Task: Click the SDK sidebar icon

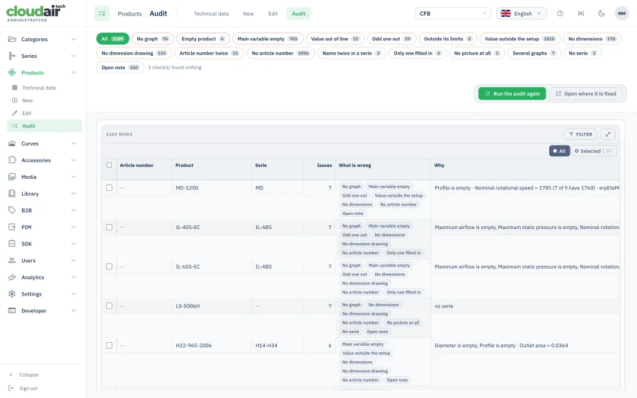Action: click(12, 243)
